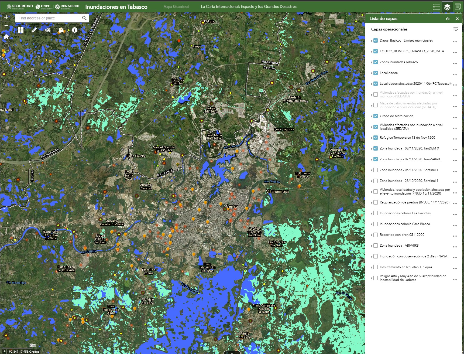The width and height of the screenshot is (464, 354).
Task: Enable Viviendas afectadas a nivel municipio
Action: tap(376, 94)
